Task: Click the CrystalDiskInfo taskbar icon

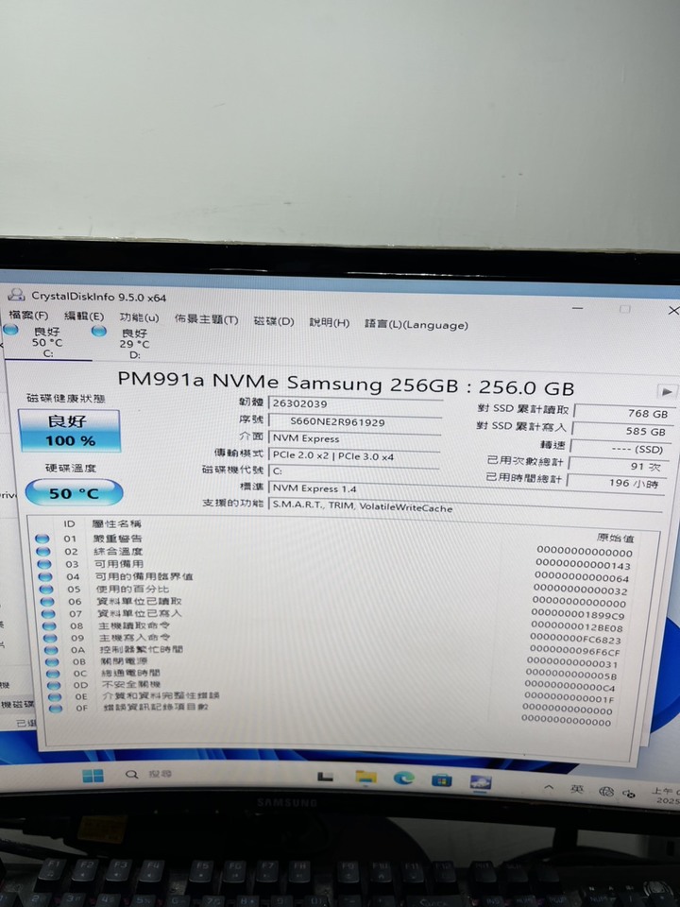Action: [x=480, y=782]
